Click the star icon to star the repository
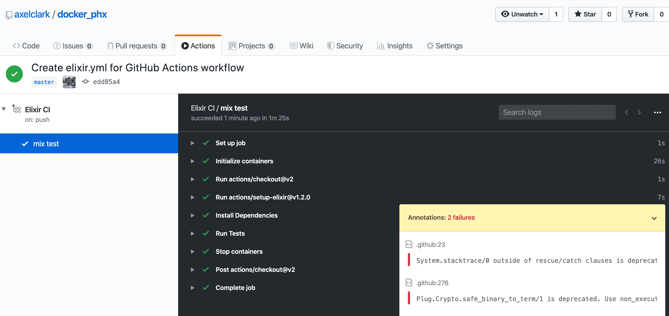Viewport: 669px width, 316px height. pyautogui.click(x=578, y=14)
